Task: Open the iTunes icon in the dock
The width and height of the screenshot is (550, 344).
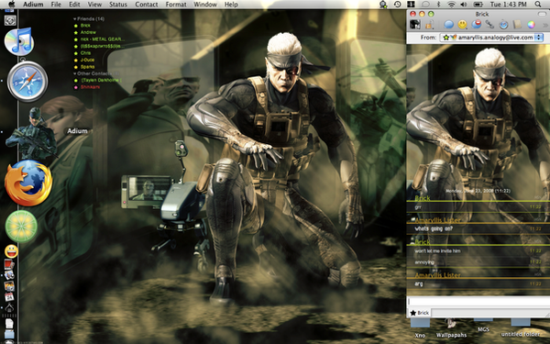Action: pyautogui.click(x=19, y=41)
